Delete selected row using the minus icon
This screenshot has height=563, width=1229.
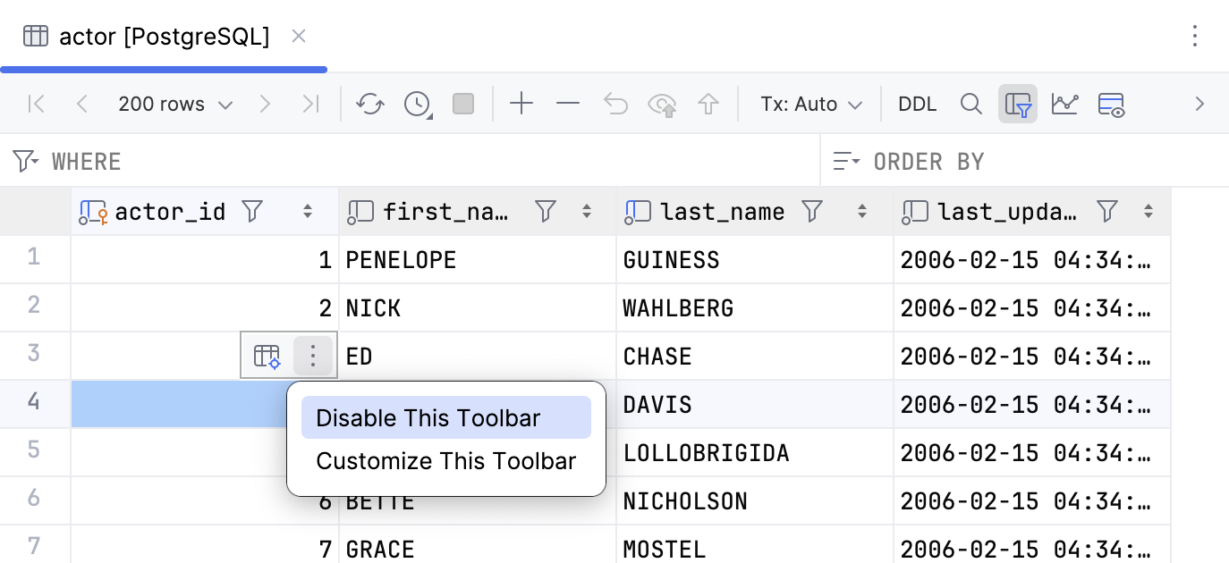pyautogui.click(x=567, y=104)
